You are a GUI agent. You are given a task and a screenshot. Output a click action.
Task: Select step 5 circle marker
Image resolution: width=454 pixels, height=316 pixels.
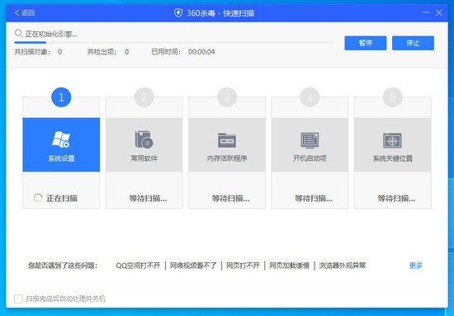click(x=393, y=97)
